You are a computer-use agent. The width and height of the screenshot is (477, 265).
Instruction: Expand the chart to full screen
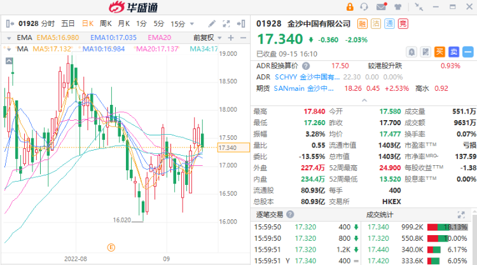point(226,24)
